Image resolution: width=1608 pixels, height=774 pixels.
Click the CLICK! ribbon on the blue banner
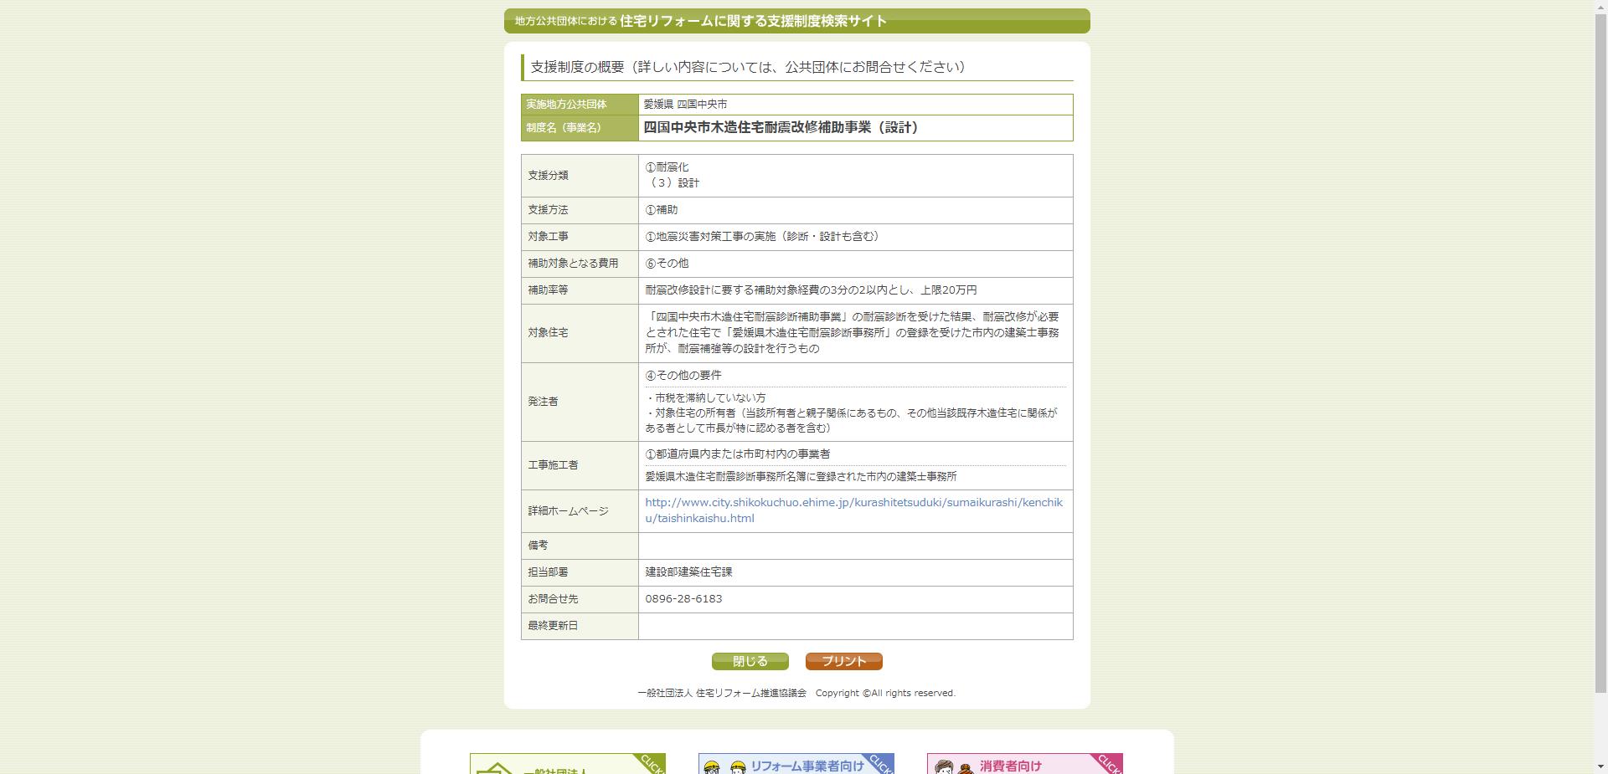879,763
